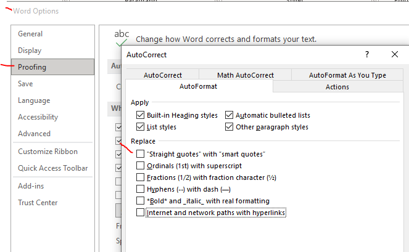
Task: Switch to the Actions tab
Action: pos(337,87)
